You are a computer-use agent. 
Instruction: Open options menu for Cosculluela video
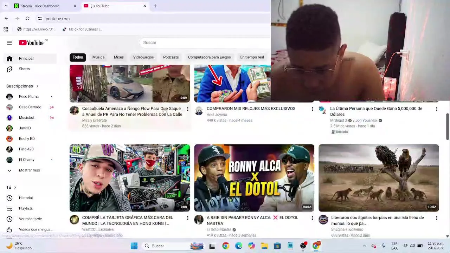click(188, 109)
